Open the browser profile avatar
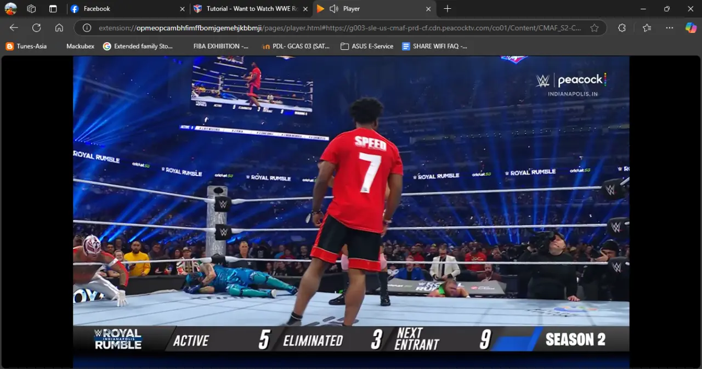The height and width of the screenshot is (369, 702). (10, 9)
